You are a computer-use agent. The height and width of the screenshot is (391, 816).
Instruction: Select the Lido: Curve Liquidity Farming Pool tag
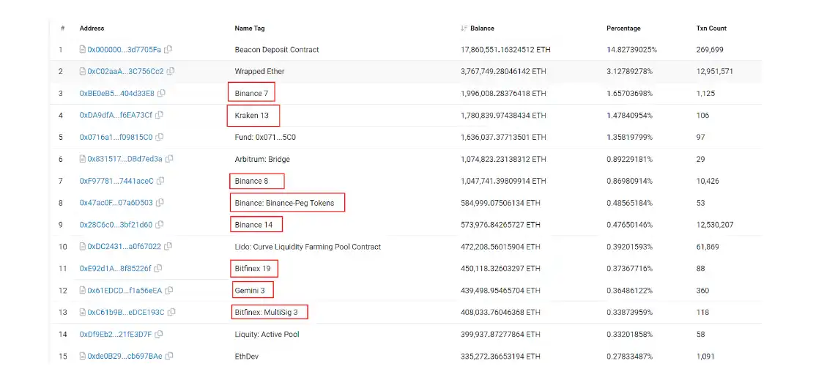pyautogui.click(x=308, y=247)
